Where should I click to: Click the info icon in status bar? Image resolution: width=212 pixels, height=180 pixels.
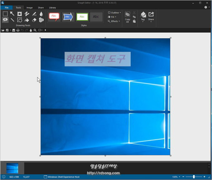tap(4, 177)
